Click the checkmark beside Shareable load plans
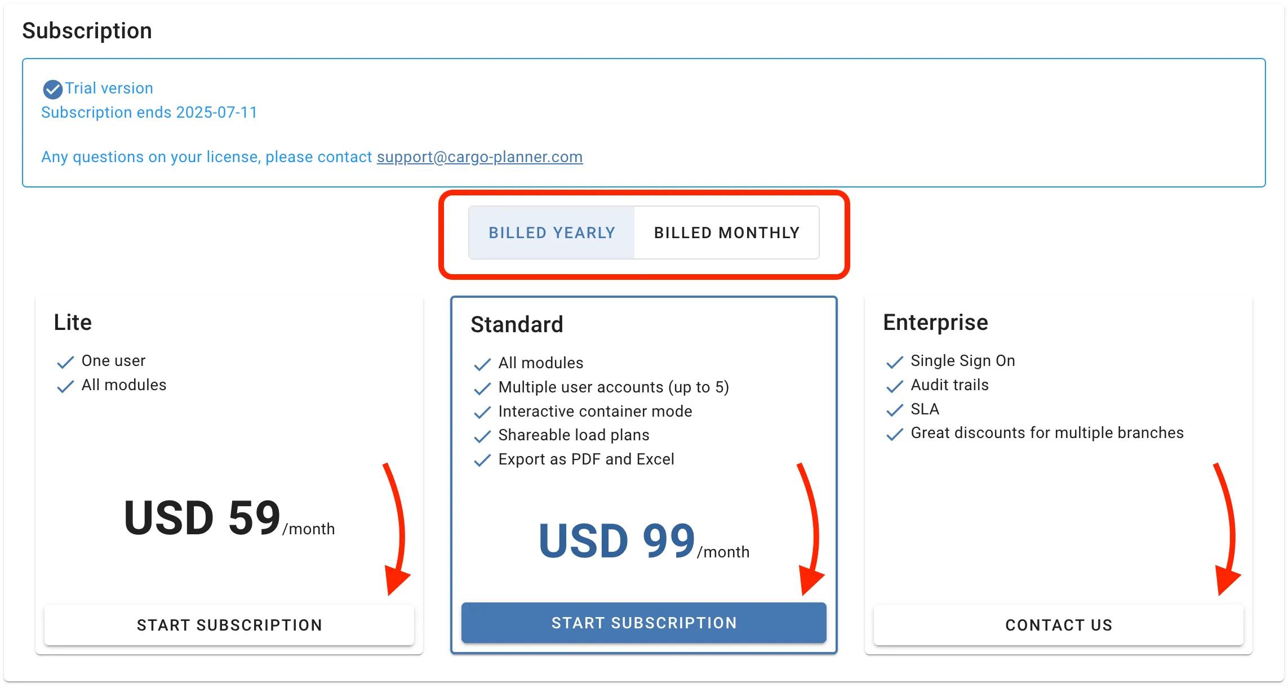Viewport: 1288px width, 688px height. pyautogui.click(x=482, y=436)
